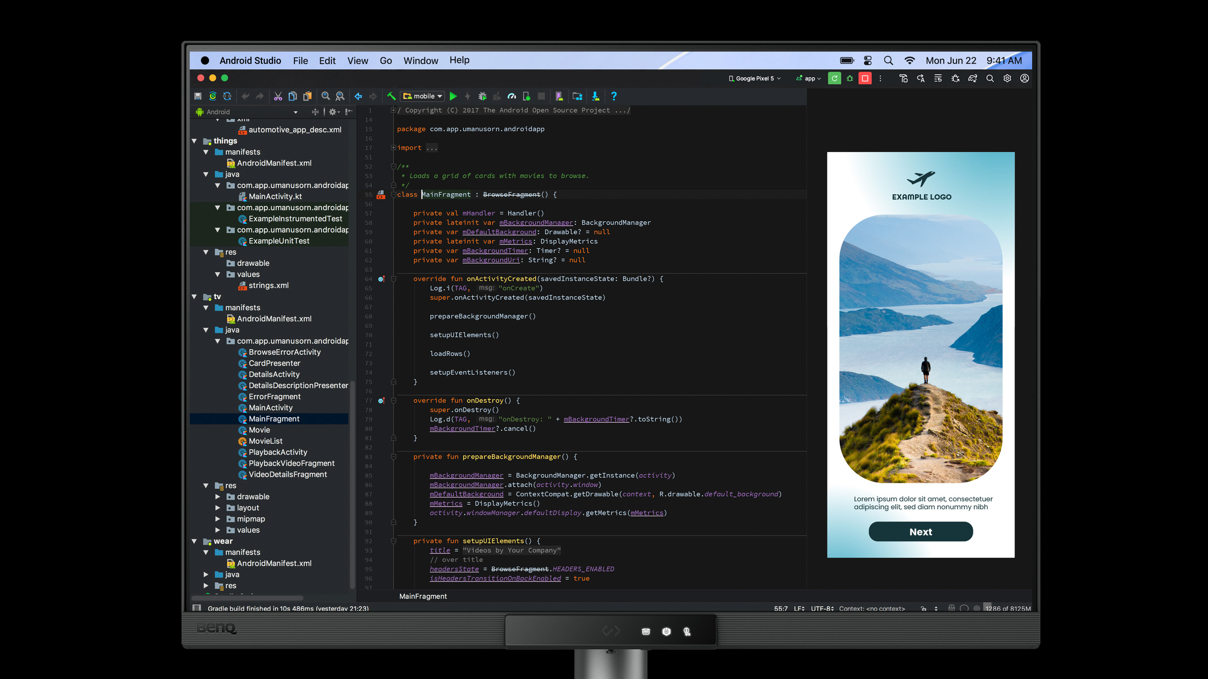Open the app module dropdown
Viewport: 1208px width, 679px height.
tap(808, 78)
